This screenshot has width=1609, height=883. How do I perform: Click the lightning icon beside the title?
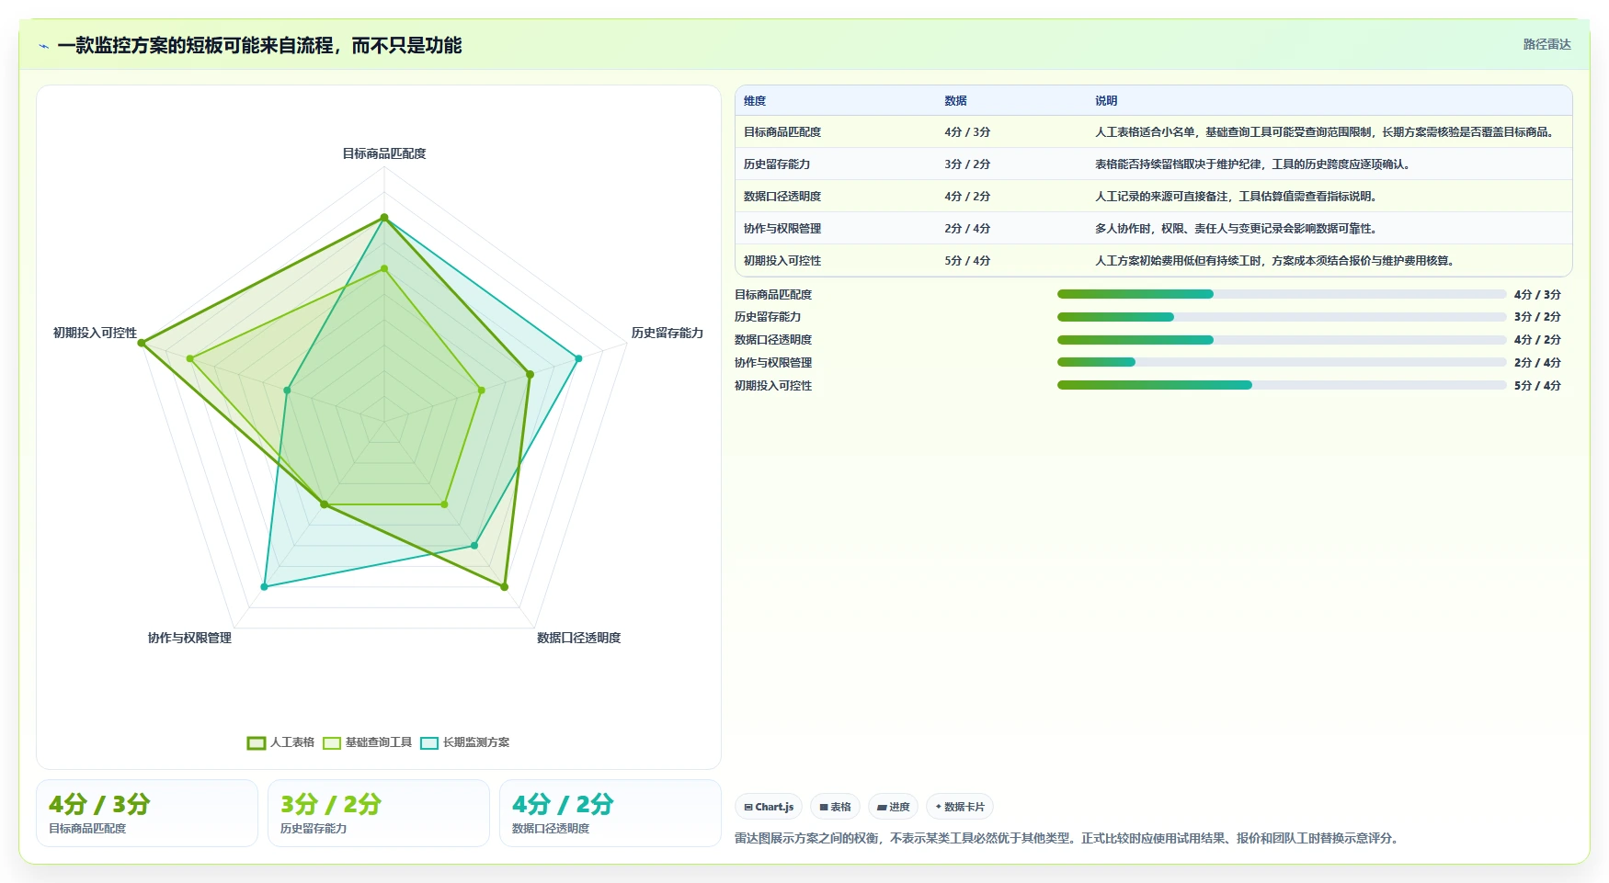click(43, 46)
